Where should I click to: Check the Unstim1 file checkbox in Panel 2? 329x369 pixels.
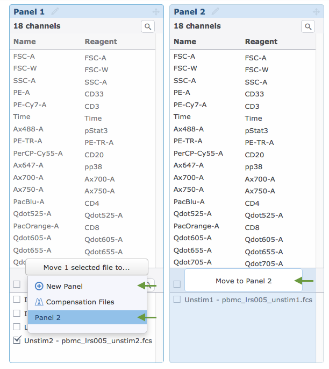177,300
